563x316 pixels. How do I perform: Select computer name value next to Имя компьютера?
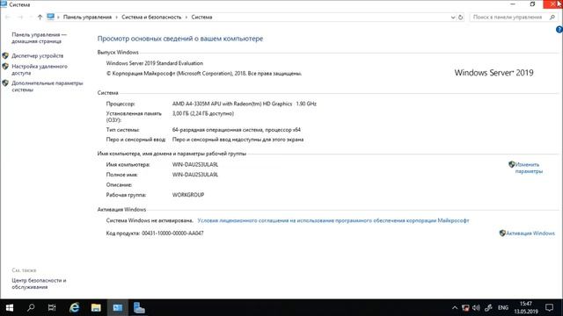(195, 165)
